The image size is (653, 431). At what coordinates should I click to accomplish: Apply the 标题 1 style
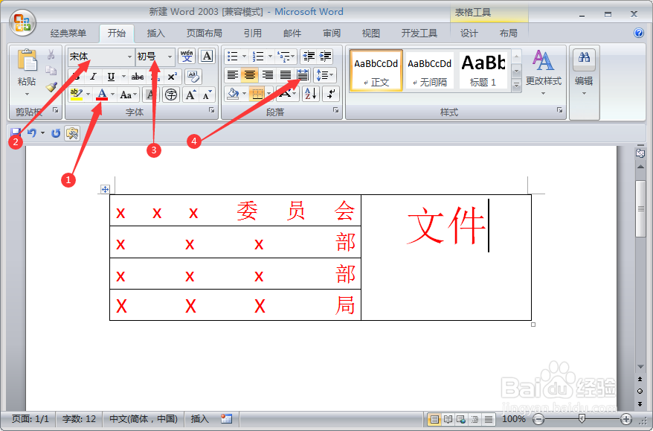pyautogui.click(x=483, y=70)
